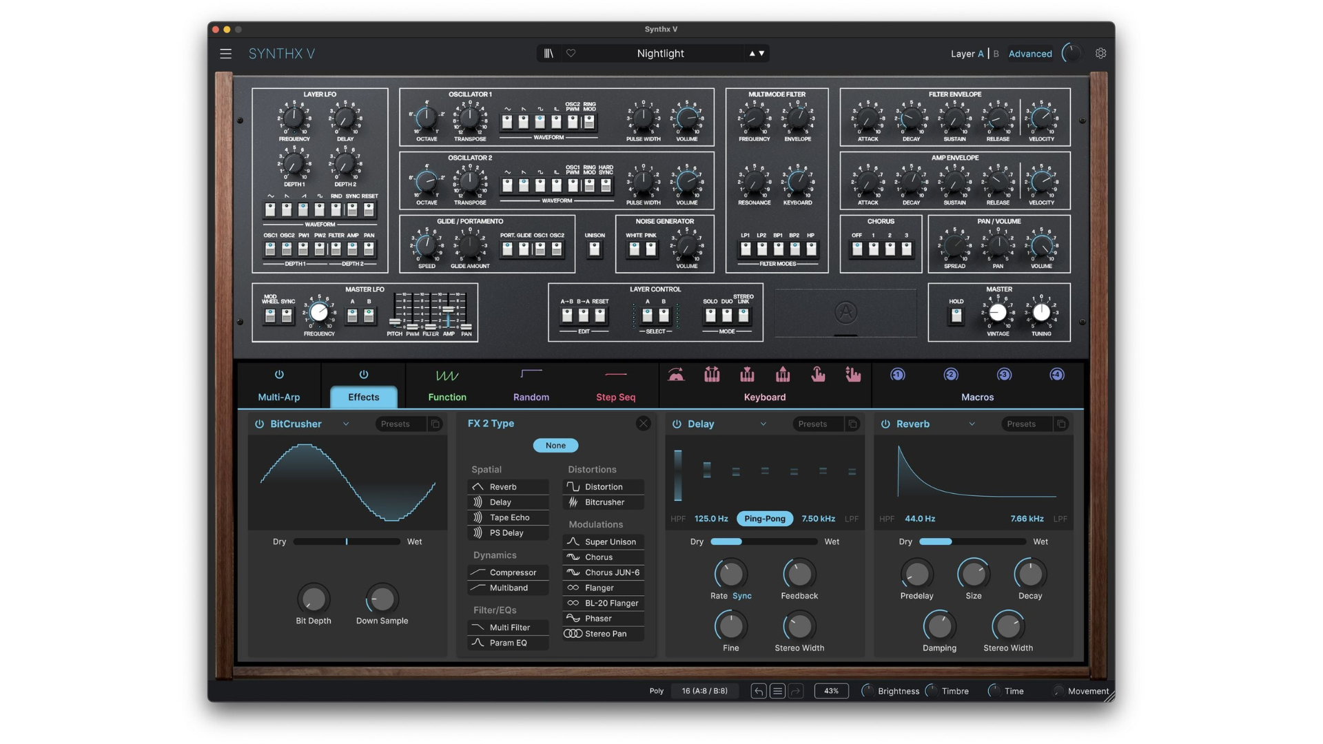1323x744 pixels.
Task: Open the hamburger main menu
Action: 225,54
